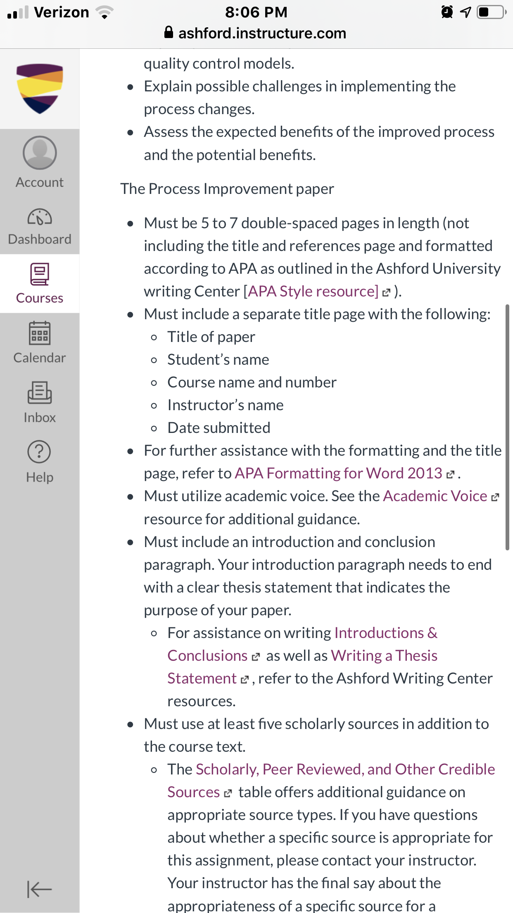Tap the alarm clock status icon

pos(447,12)
